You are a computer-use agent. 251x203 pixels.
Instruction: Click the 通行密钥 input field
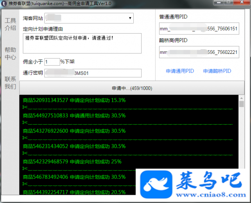(93, 73)
